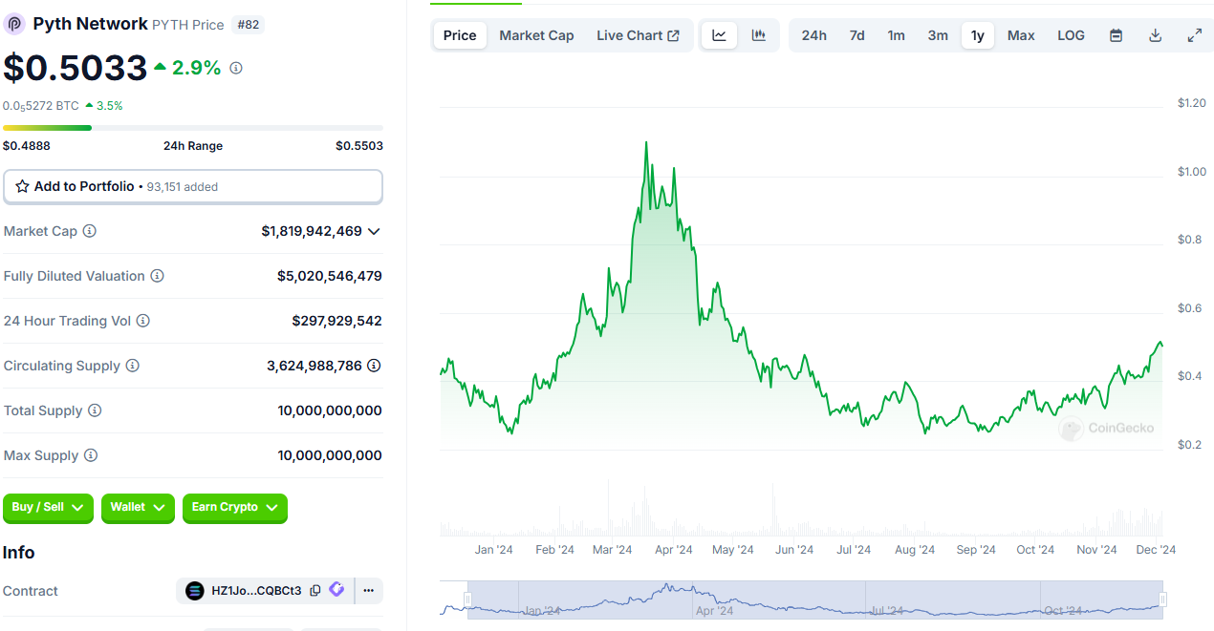Click the Market Cap info icon
The height and width of the screenshot is (631, 1214).
pyautogui.click(x=90, y=231)
